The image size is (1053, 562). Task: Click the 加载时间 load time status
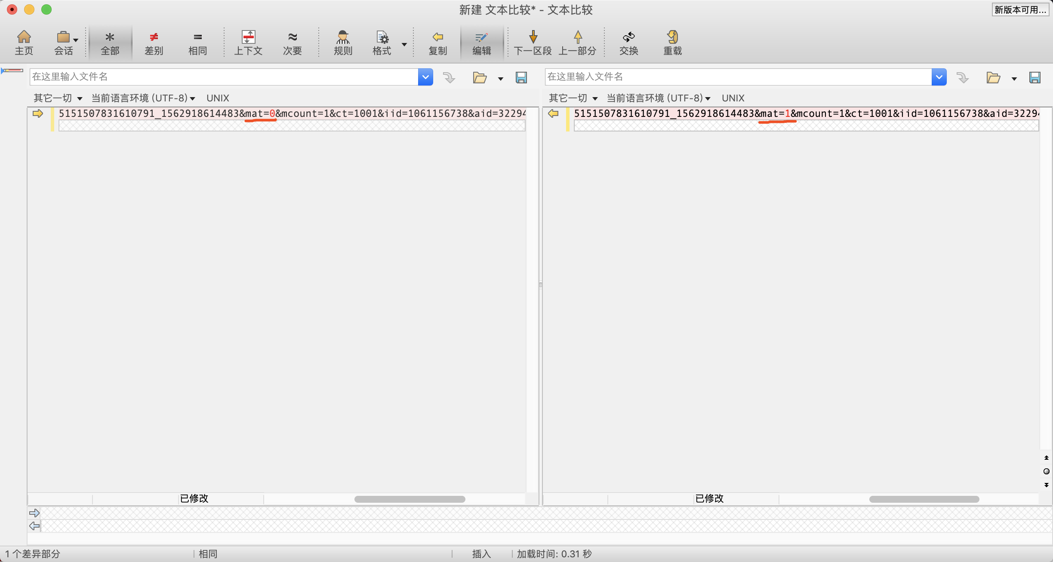coord(554,554)
